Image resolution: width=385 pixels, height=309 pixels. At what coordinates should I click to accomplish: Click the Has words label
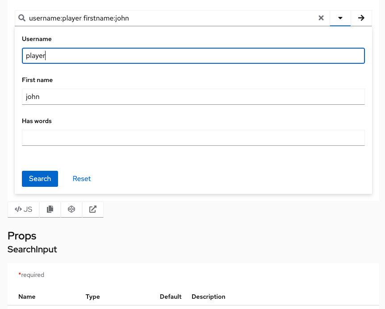[x=37, y=121]
